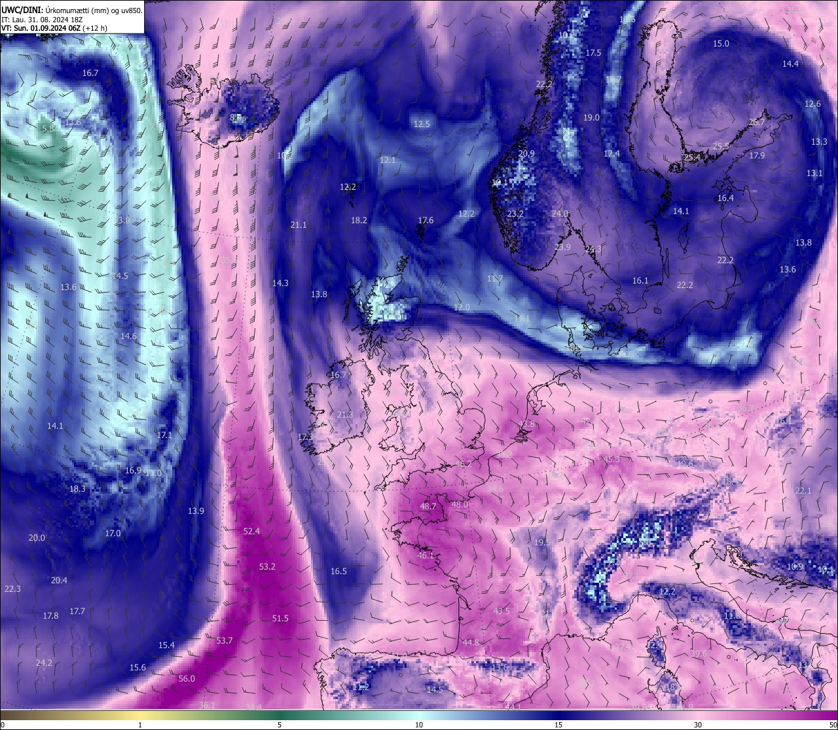Viewport: 838px width, 730px height.
Task: Click the 20.9 value over Norway
Action: 526,153
